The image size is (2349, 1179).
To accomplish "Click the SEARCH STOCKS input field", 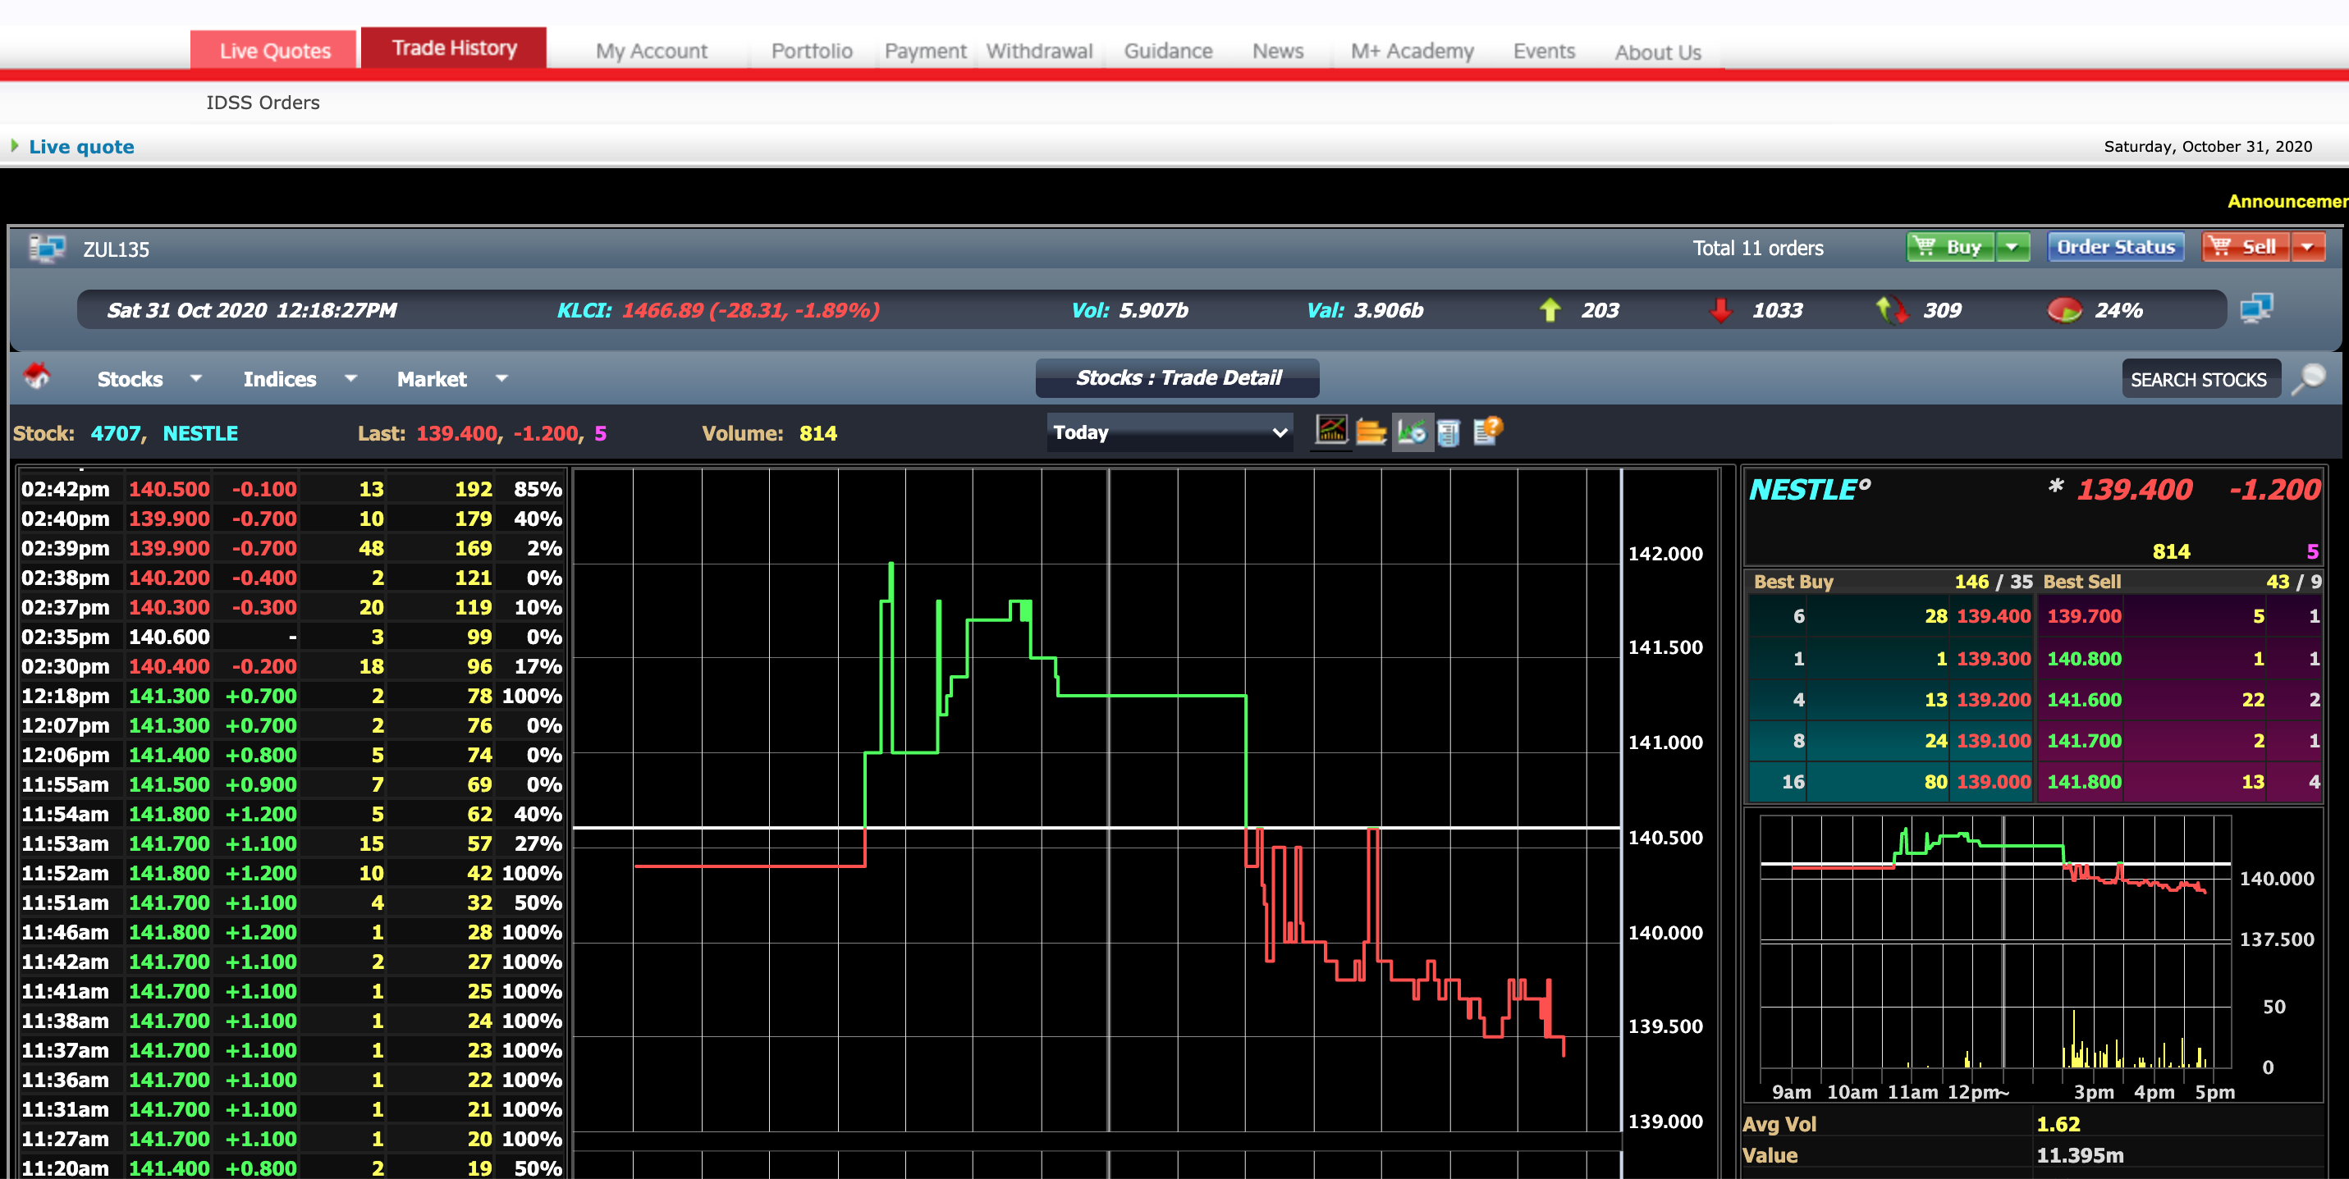I will pyautogui.click(x=2200, y=379).
